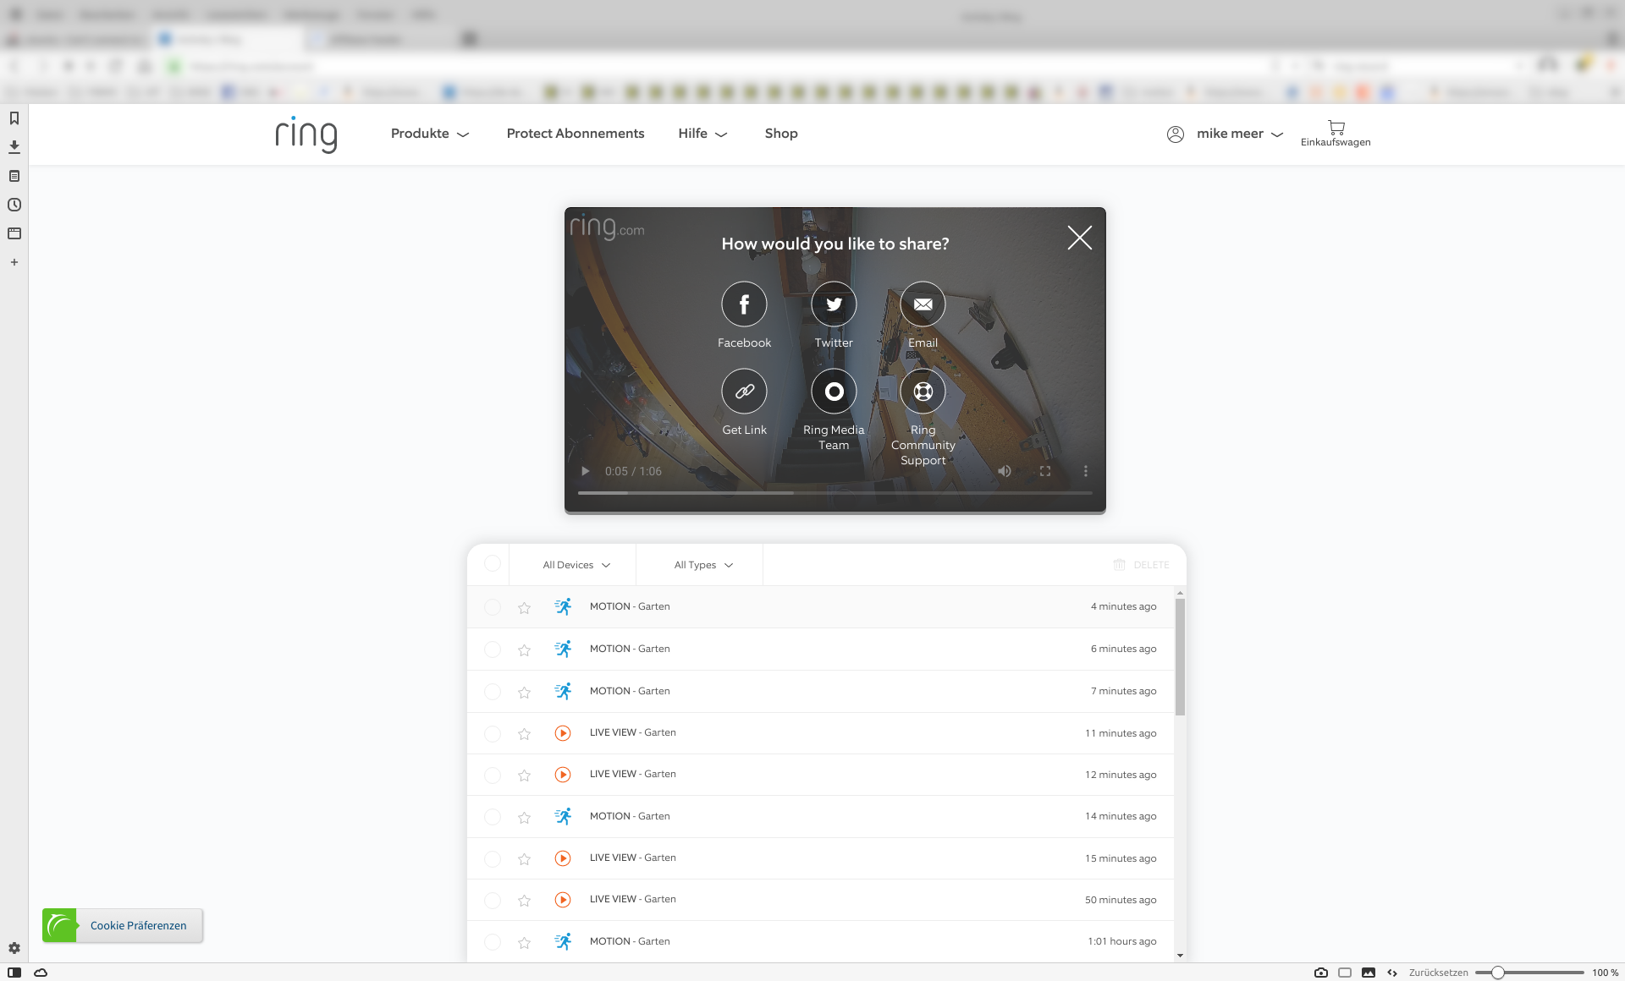Close the share dialog with the X

point(1079,238)
